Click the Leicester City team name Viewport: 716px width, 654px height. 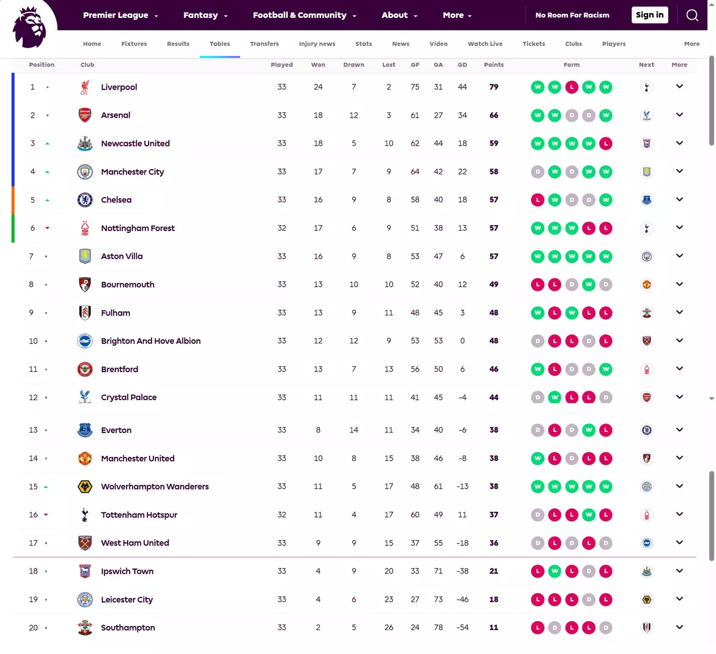coord(127,600)
